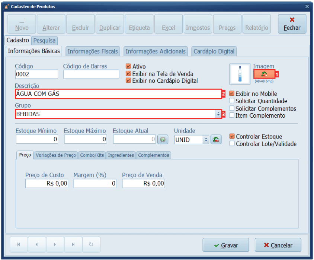Screen dimensions: 314x260
Task: Go to next record arrow
Action: point(55,245)
